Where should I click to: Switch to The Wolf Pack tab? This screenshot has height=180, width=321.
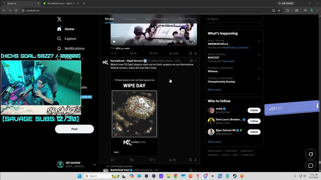coord(186,19)
